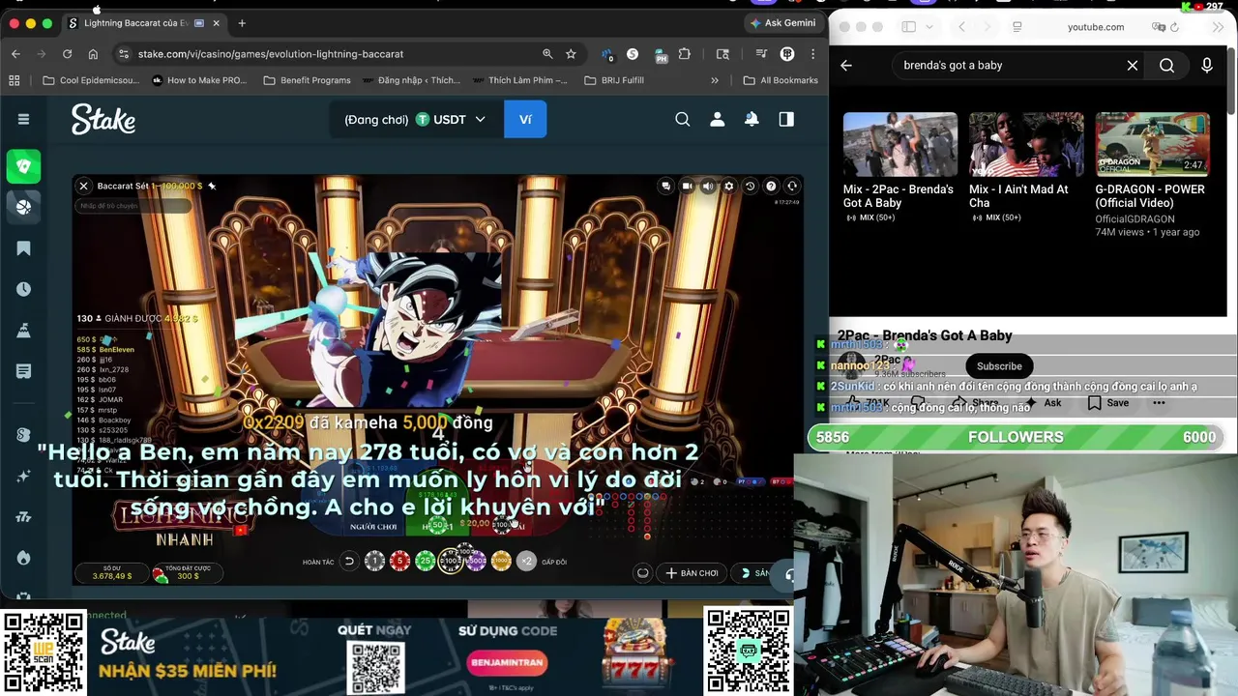Clear YouTube search text with X
This screenshot has height=696, width=1238.
[x=1133, y=65]
